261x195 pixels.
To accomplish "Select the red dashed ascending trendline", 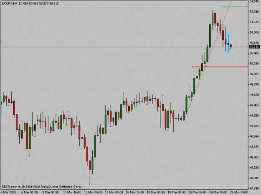I will point(208,61).
